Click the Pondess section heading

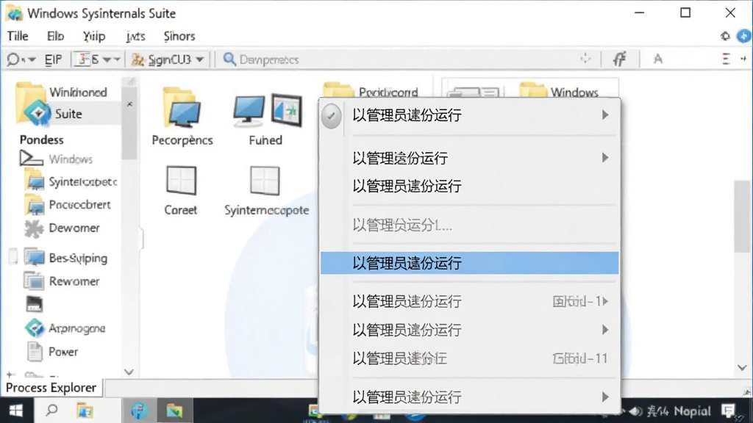(x=42, y=140)
